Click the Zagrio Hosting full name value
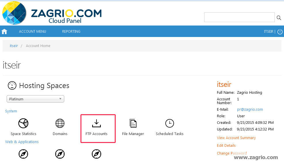The height and width of the screenshot is (162, 284). [x=249, y=93]
